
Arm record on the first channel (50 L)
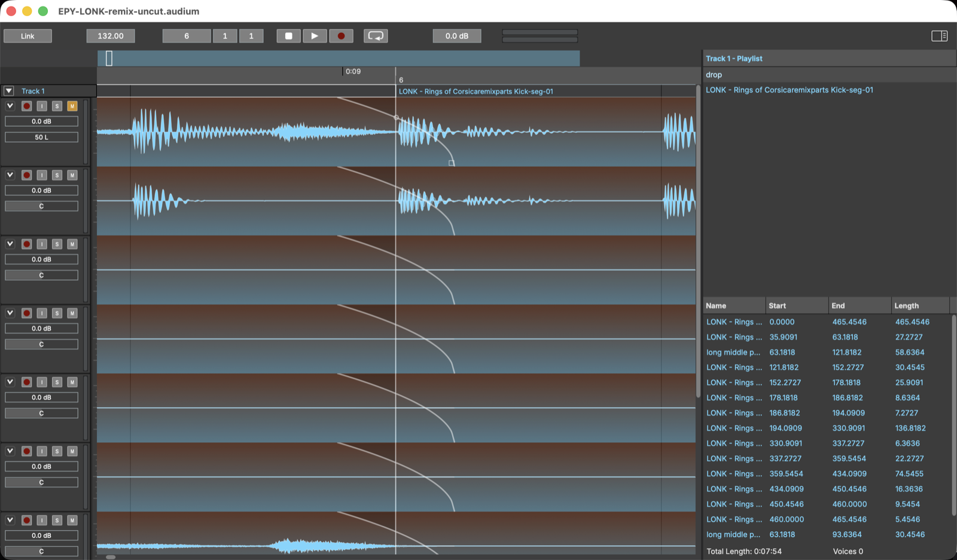click(x=26, y=106)
